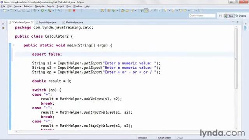Close the Calculator2.java tab

pos(32,23)
